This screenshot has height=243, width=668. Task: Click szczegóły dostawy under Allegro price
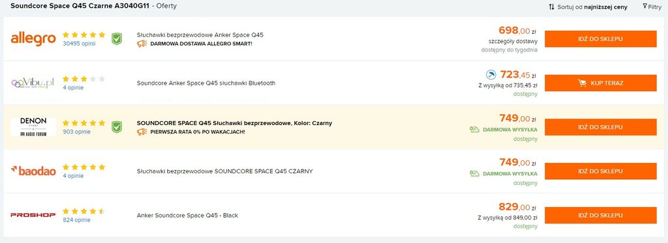click(513, 41)
